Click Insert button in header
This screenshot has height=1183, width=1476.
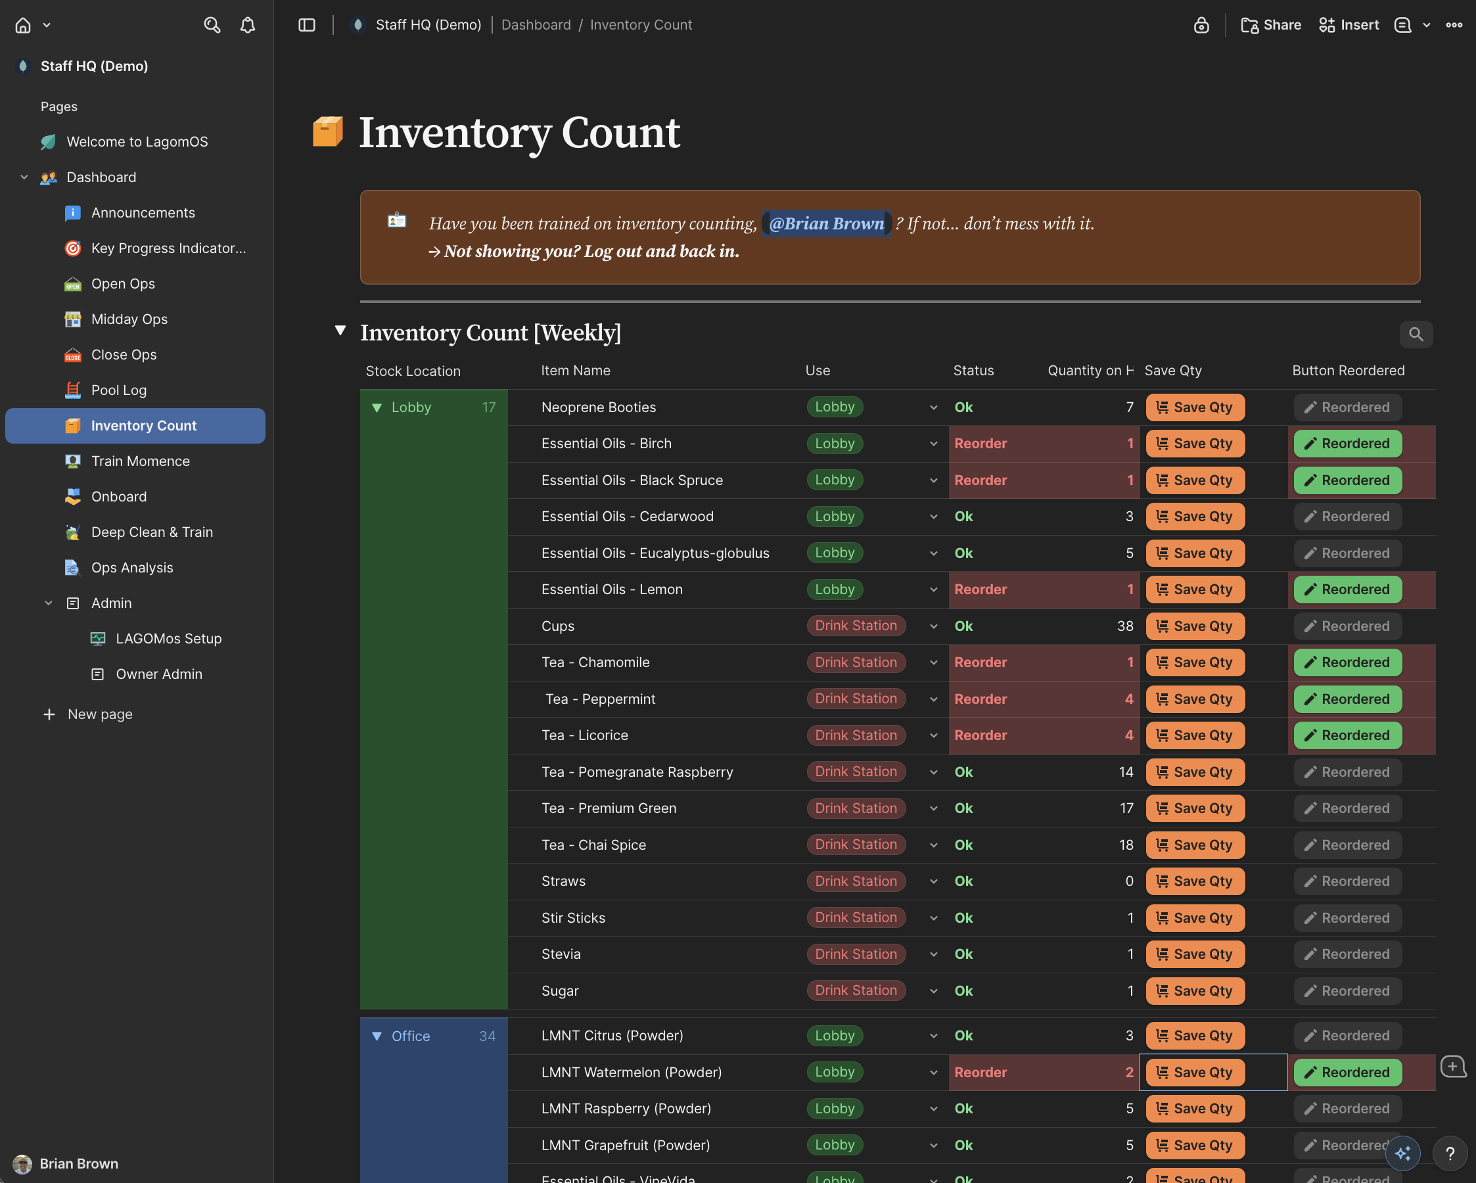coord(1349,26)
